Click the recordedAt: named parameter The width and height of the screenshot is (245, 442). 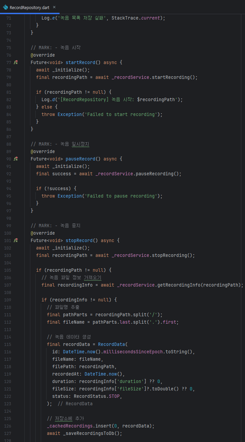click(67, 374)
